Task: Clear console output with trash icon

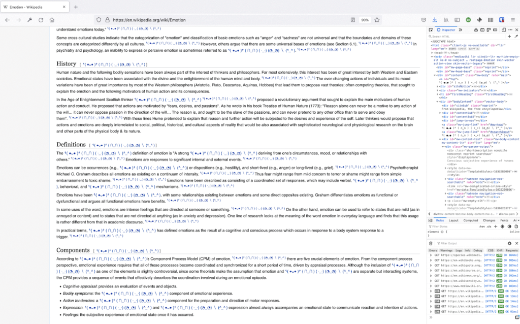Action: [432, 243]
